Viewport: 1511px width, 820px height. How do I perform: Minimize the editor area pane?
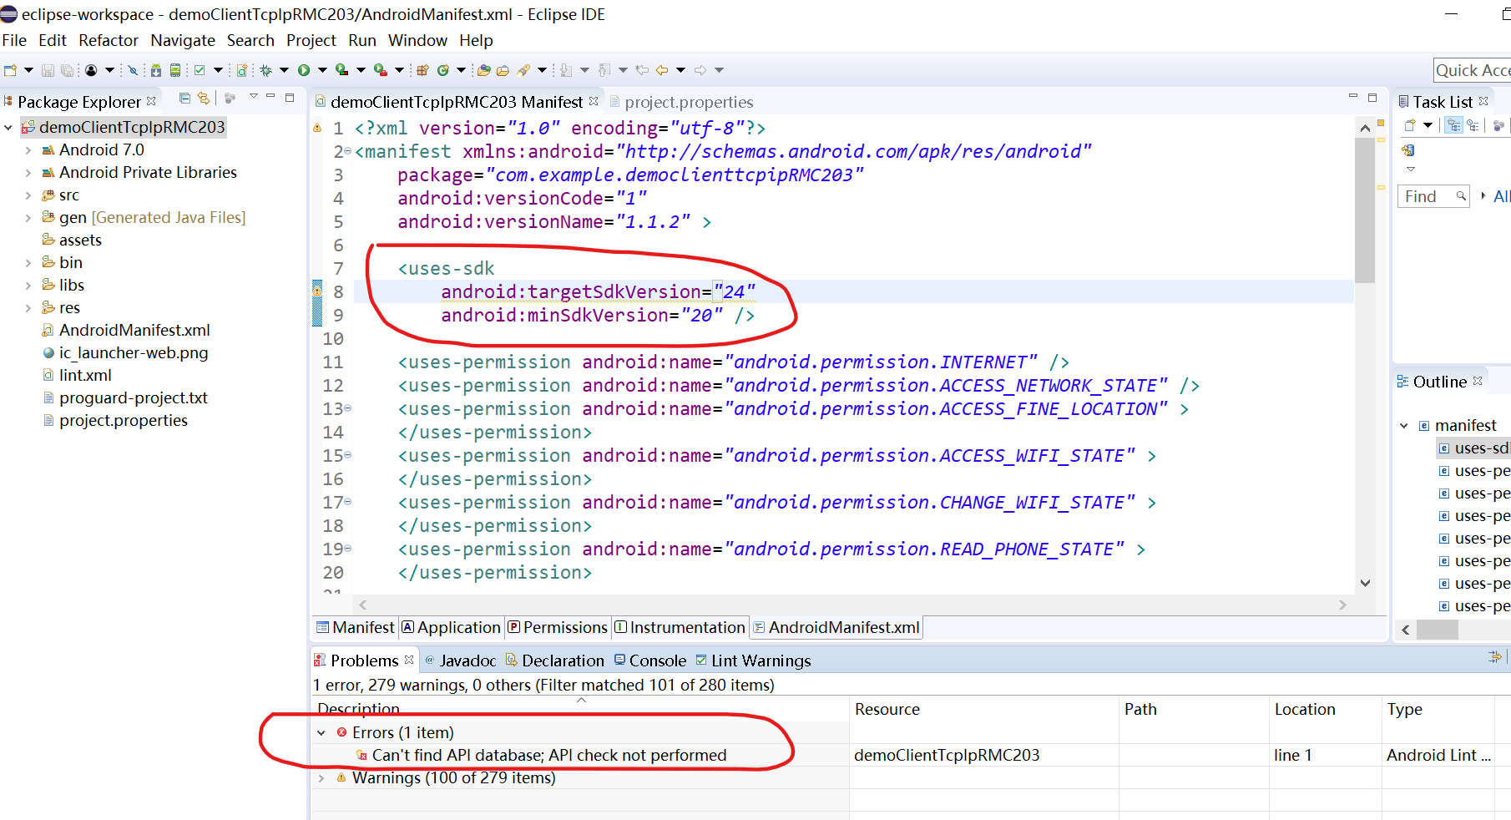(x=1352, y=97)
